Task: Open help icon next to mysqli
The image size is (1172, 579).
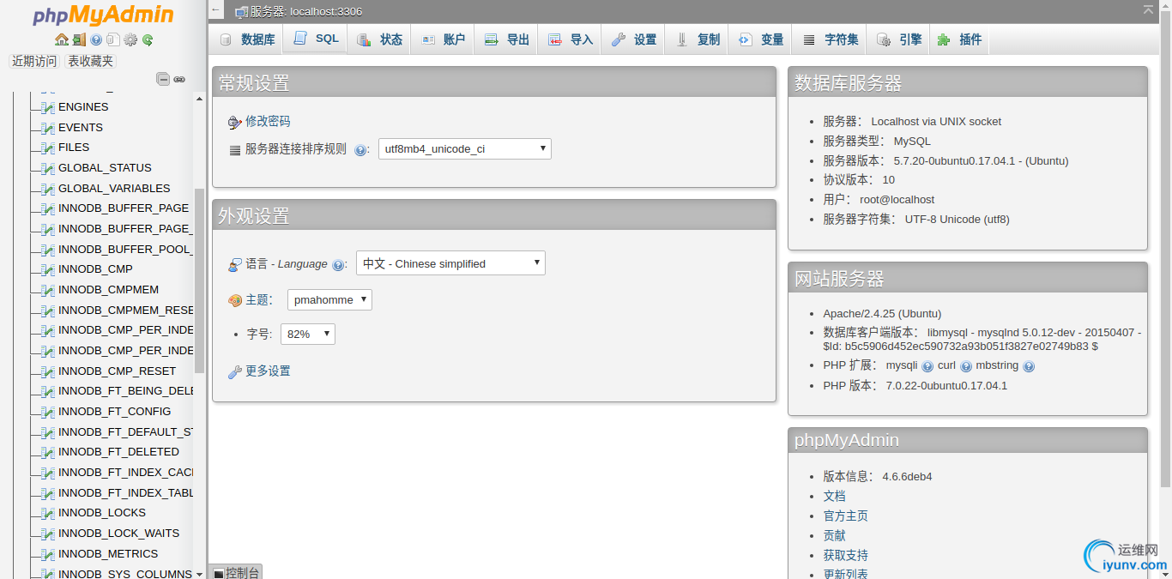Action: (x=927, y=366)
